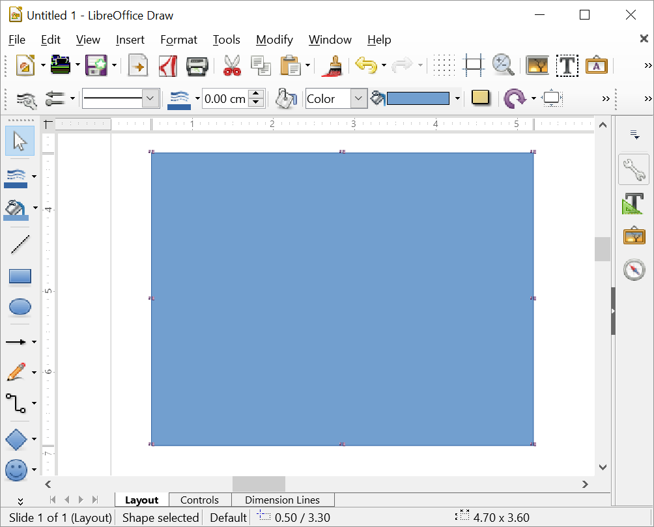The image size is (654, 527).
Task: Open the Insert menu
Action: pos(130,40)
